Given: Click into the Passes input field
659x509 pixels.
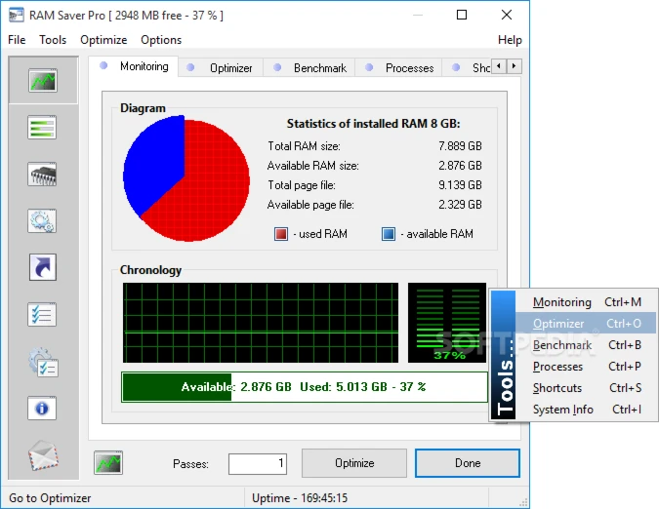Looking at the screenshot, I should click(x=259, y=463).
